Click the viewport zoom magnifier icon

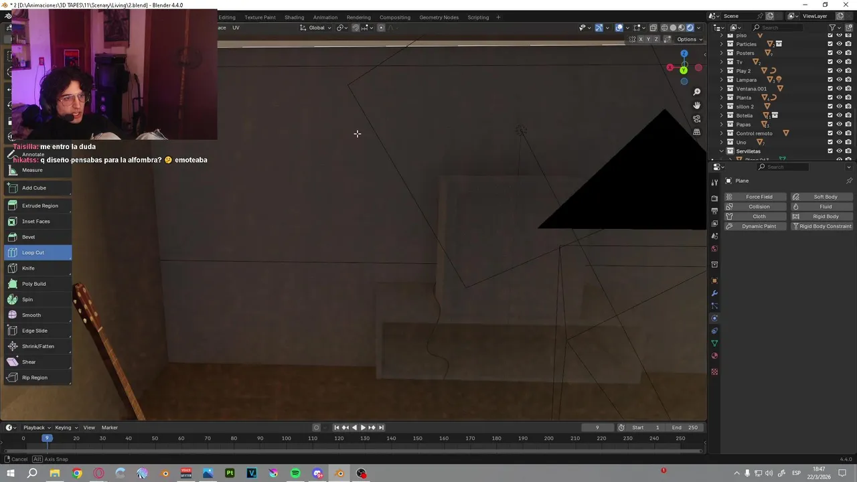pos(697,92)
